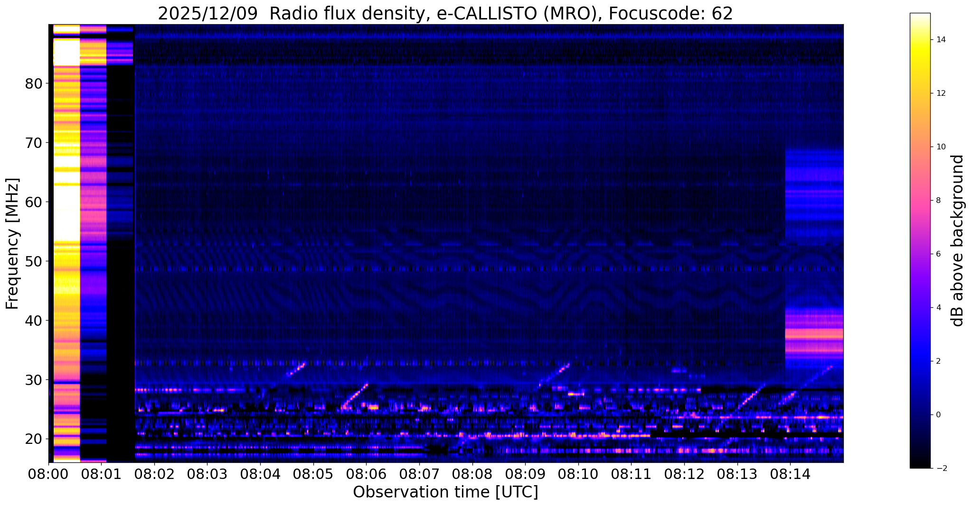The height and width of the screenshot is (506, 972).
Task: Click the colorbar tick value 2
Action: click(938, 361)
